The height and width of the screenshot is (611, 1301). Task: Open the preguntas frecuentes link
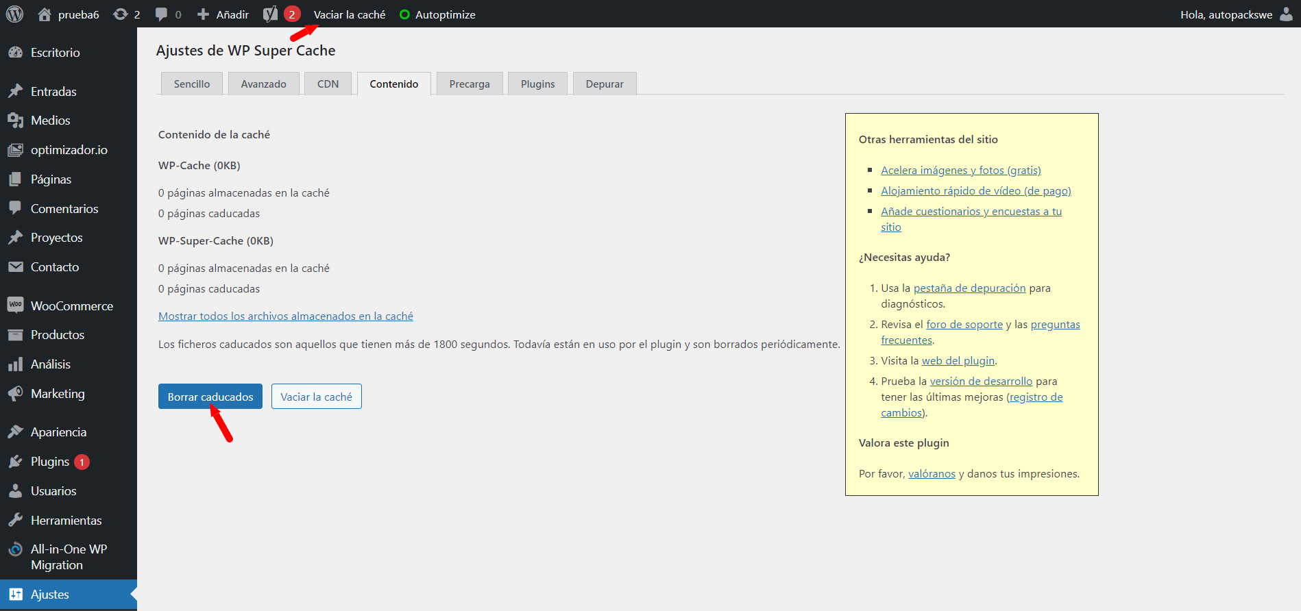click(x=980, y=332)
